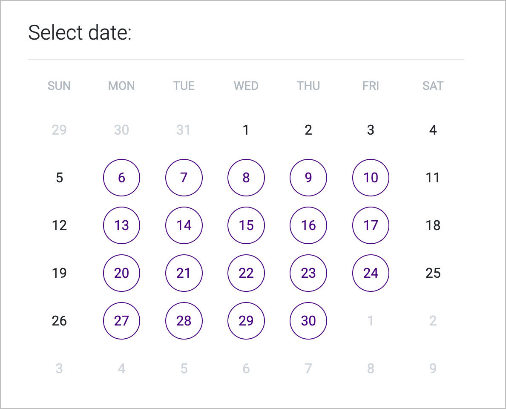Pick Thursday the 23rd
Viewport: 506px width, 409px height.
[308, 273]
